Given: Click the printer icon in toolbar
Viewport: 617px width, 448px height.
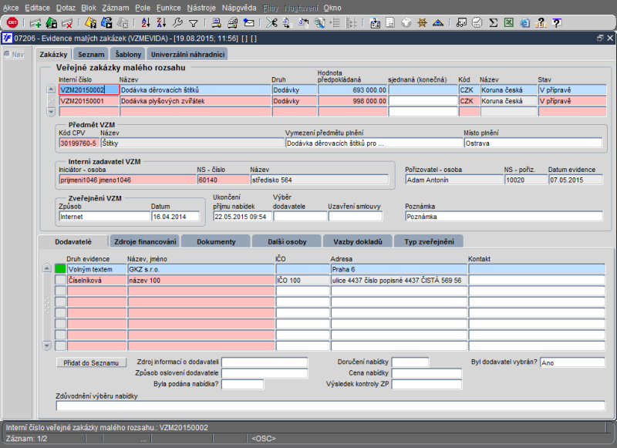Looking at the screenshot, I should [216, 22].
